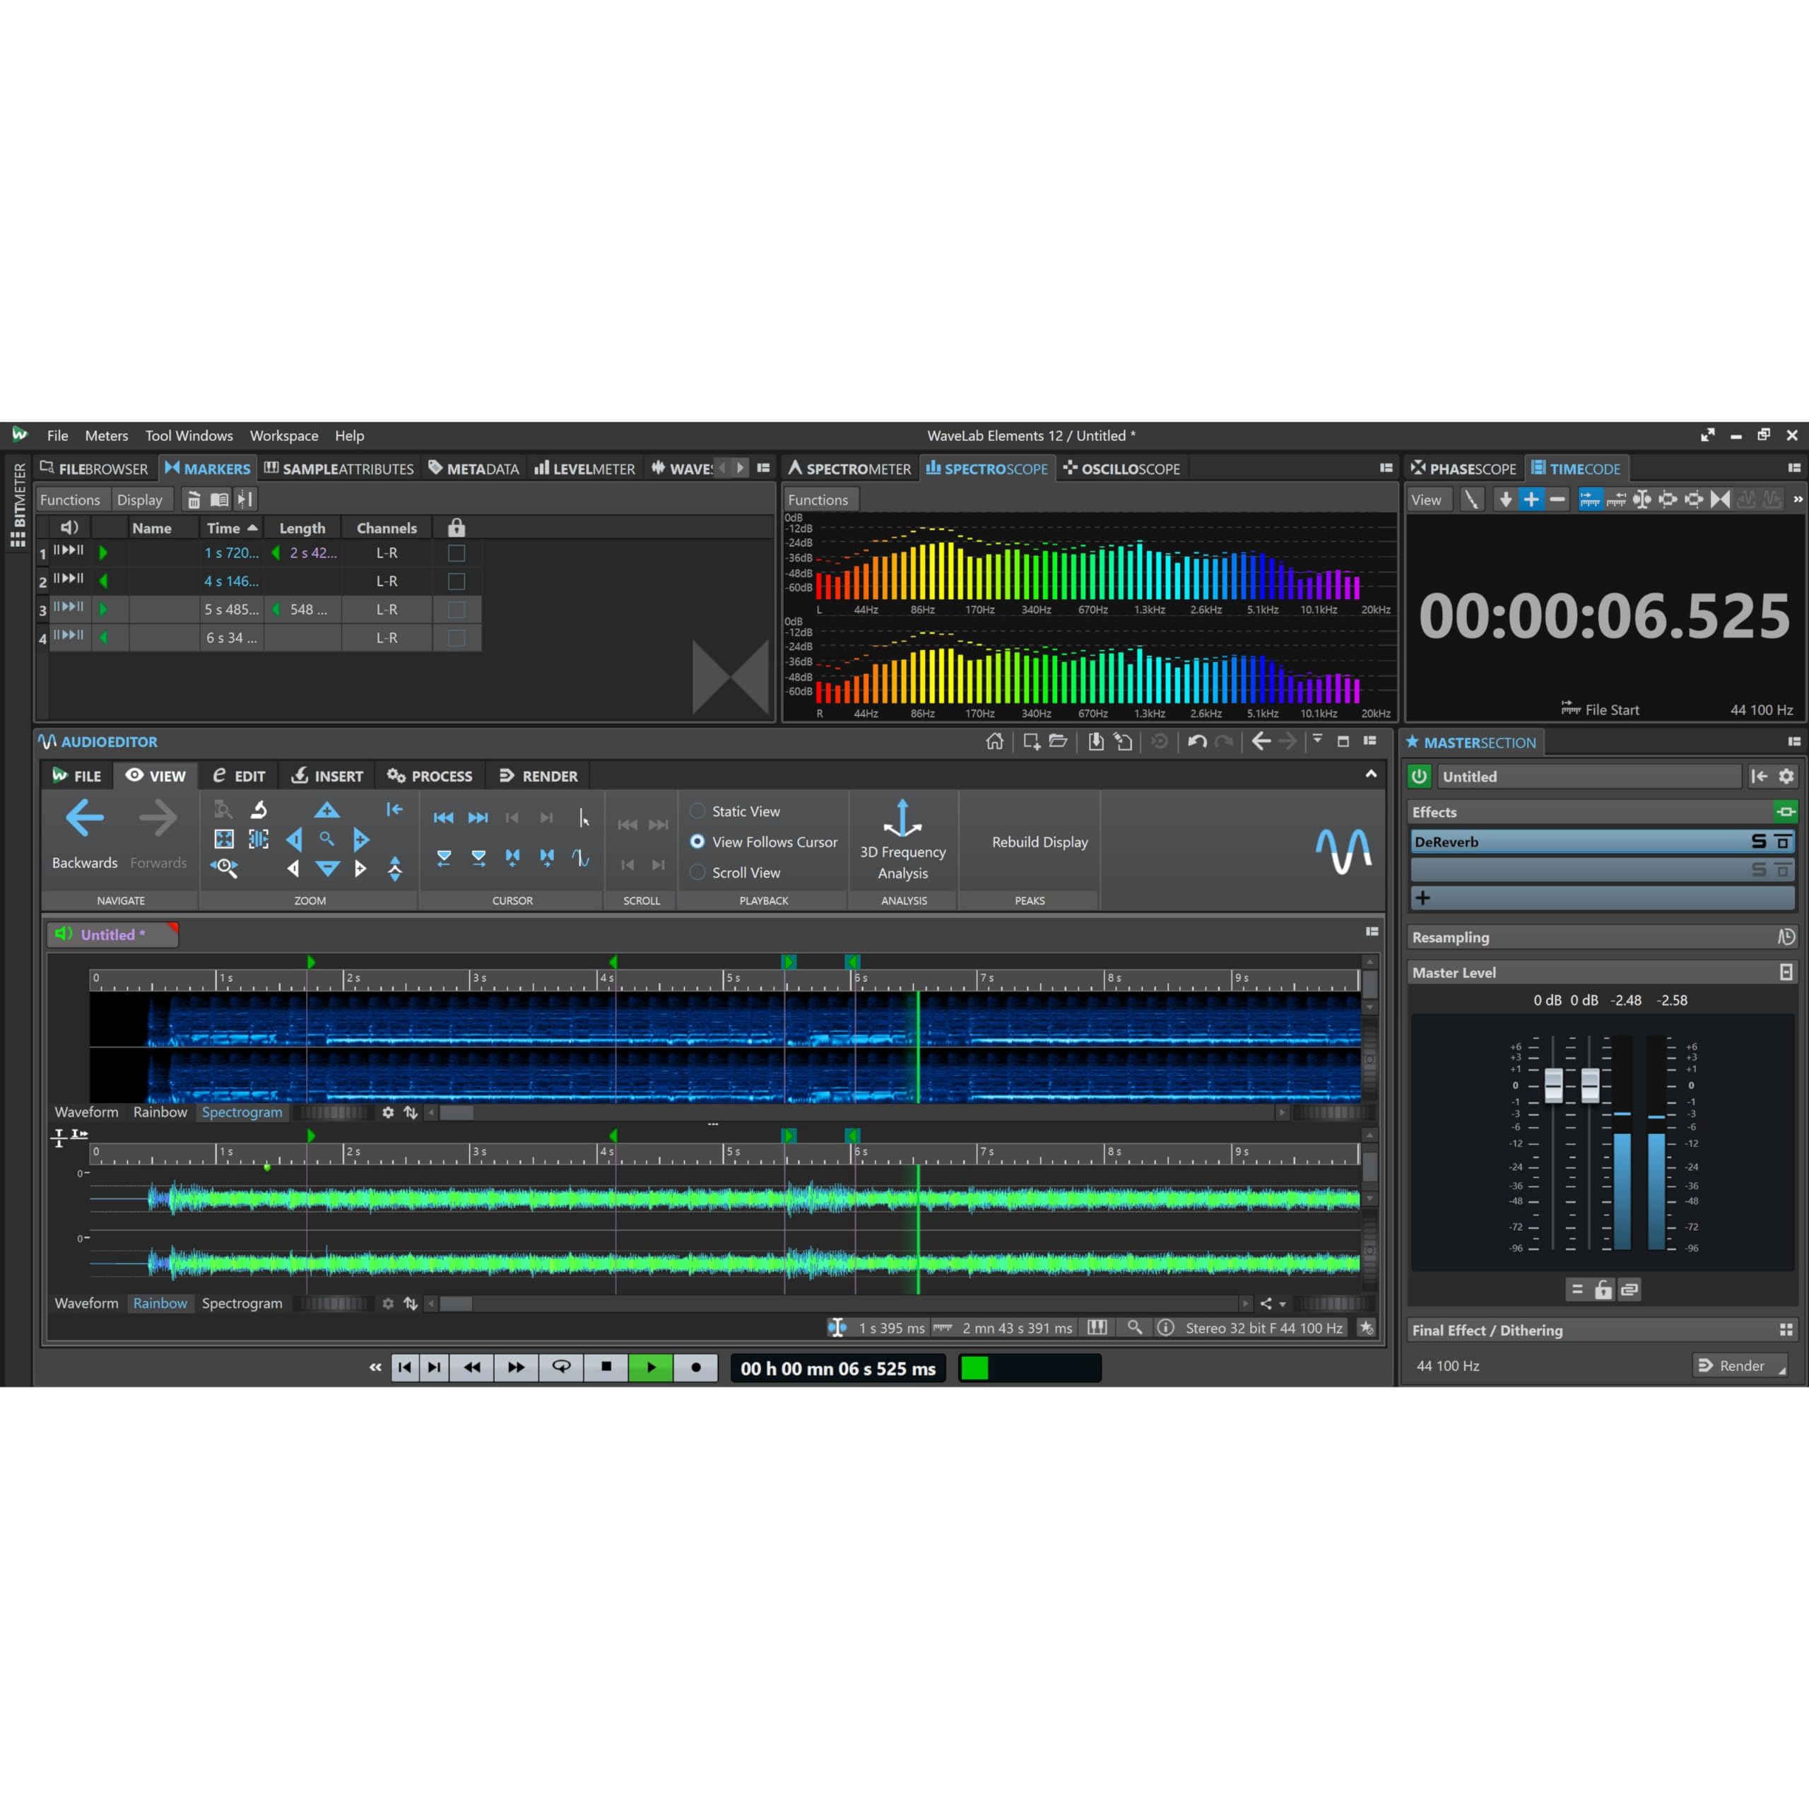Click the solo icon on DeReverb effect

click(1758, 842)
